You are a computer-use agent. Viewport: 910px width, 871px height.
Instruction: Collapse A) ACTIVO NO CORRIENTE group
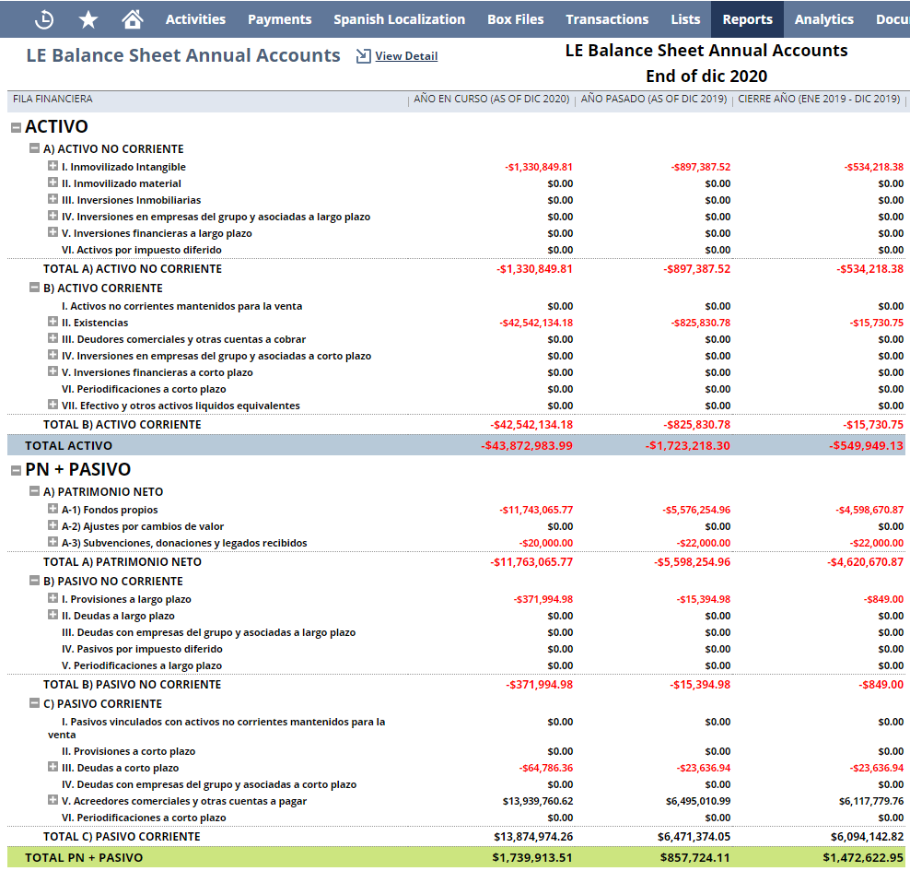(x=35, y=148)
